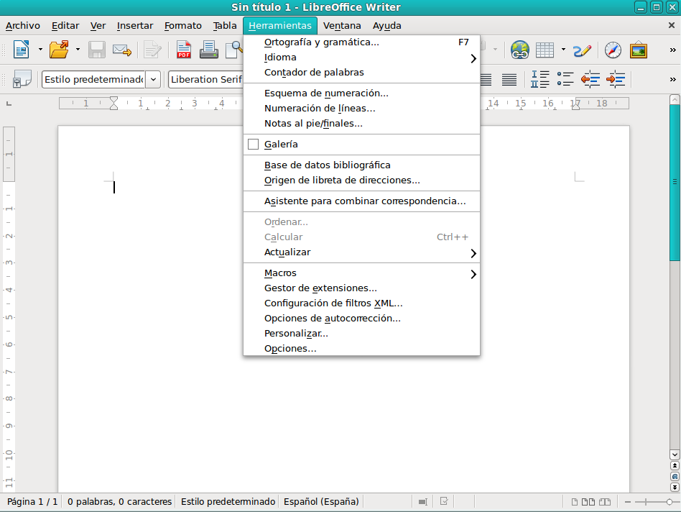Open the Archivo menu
This screenshot has height=512, width=681.
(x=22, y=26)
